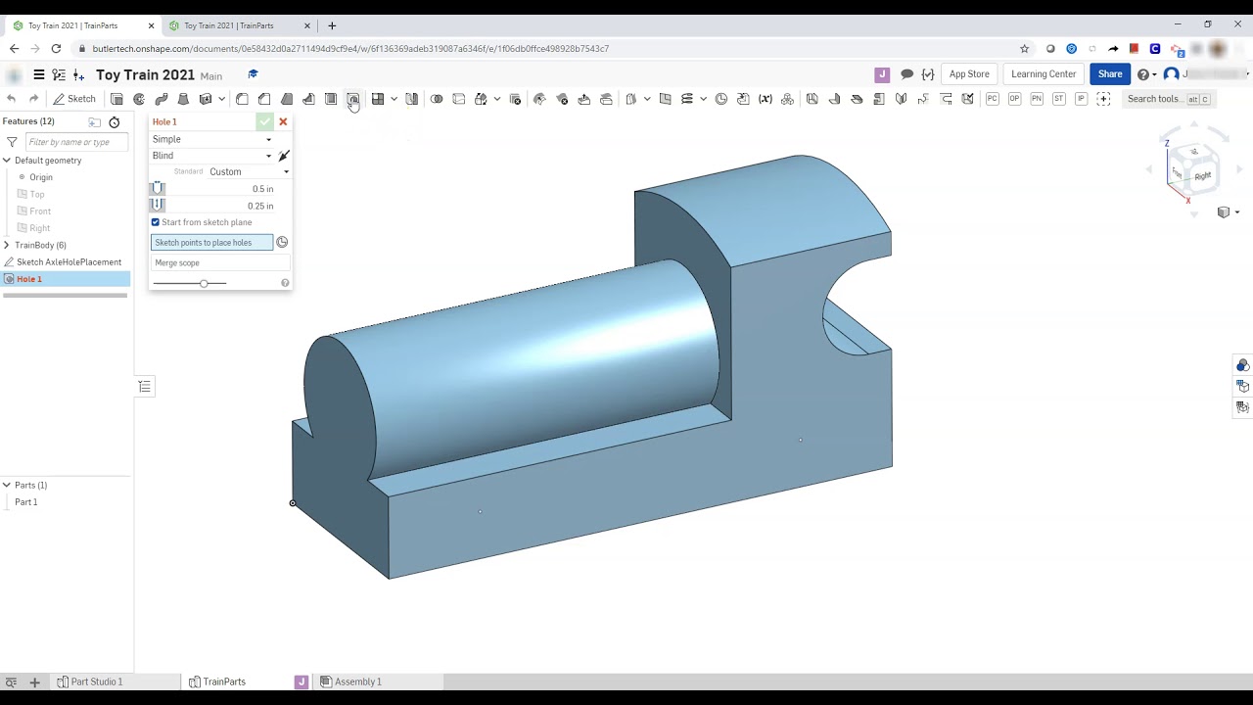Click the hole diameter 0.5 in field
The image size is (1253, 705).
(222, 189)
